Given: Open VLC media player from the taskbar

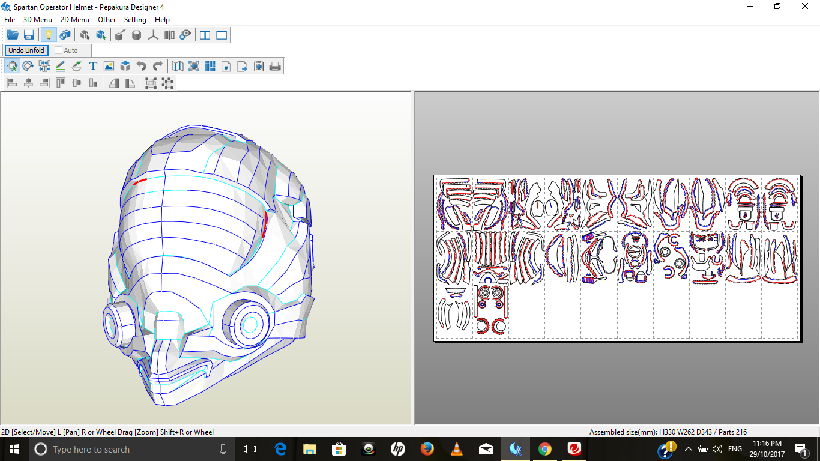Looking at the screenshot, I should click(x=456, y=449).
